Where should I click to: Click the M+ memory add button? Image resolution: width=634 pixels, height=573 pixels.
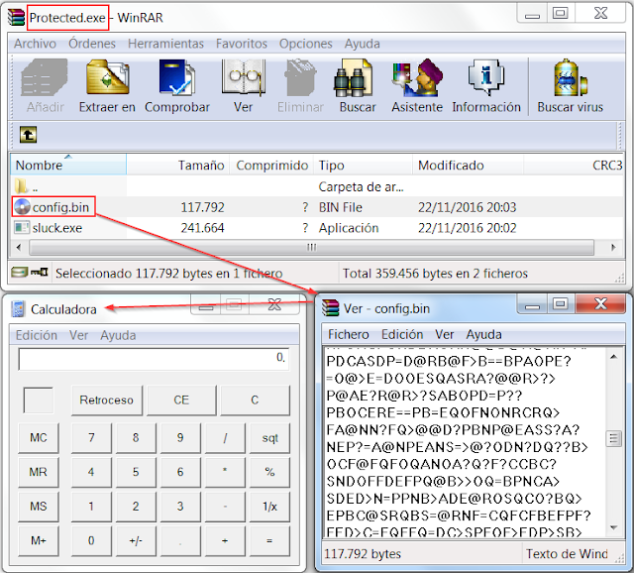[x=39, y=541]
